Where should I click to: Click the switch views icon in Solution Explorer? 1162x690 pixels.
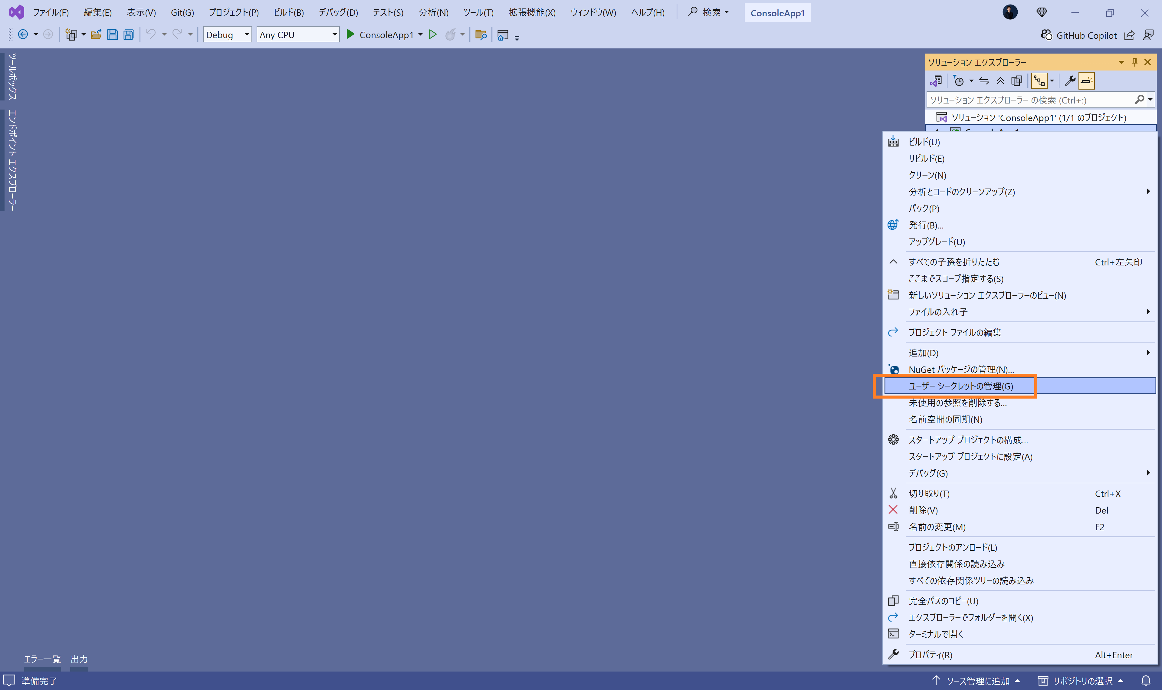pos(936,81)
